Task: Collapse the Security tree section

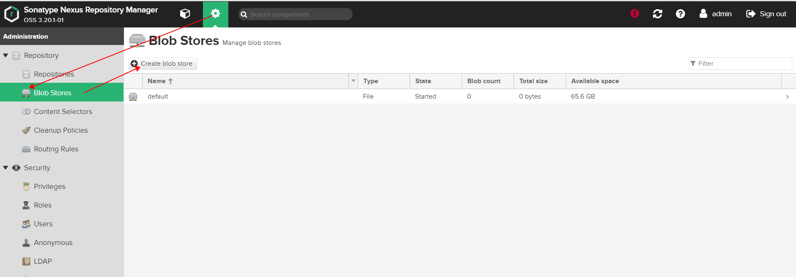Action: coord(6,168)
